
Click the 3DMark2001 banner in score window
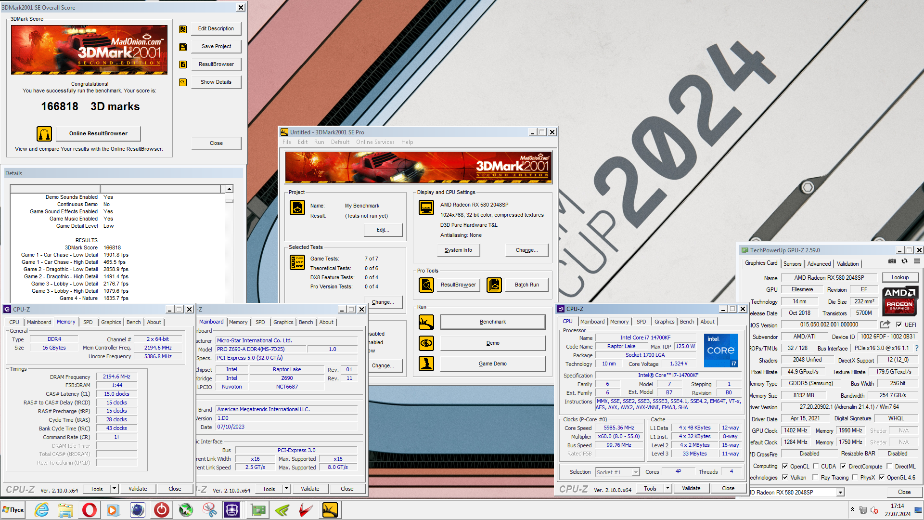[x=90, y=50]
